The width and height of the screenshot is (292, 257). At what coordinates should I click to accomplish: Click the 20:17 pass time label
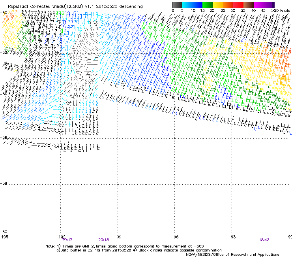(67, 240)
